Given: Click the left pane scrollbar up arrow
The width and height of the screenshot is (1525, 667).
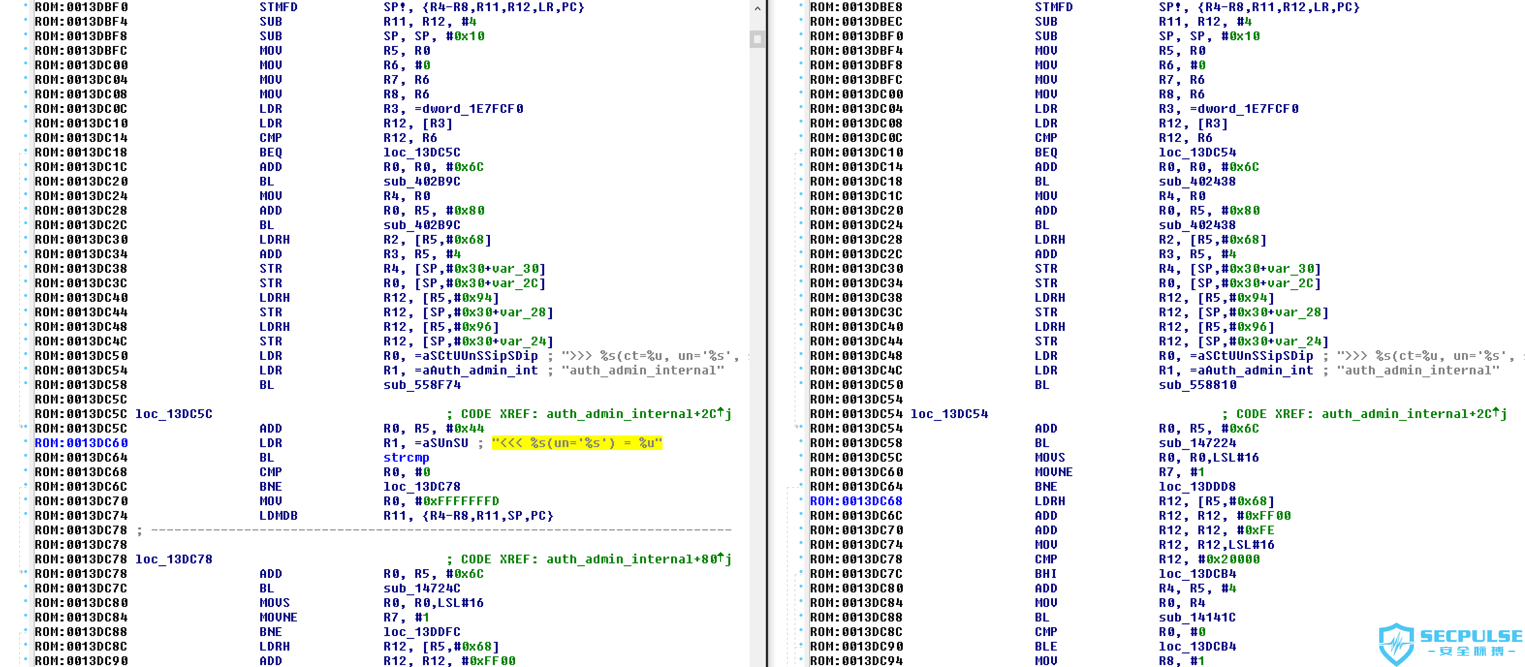Looking at the screenshot, I should coord(757,8).
